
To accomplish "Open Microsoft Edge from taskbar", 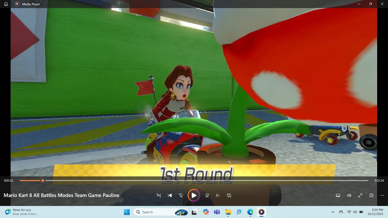I will click(x=250, y=212).
